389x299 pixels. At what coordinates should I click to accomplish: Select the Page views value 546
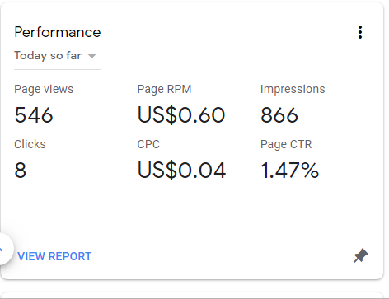(x=34, y=115)
